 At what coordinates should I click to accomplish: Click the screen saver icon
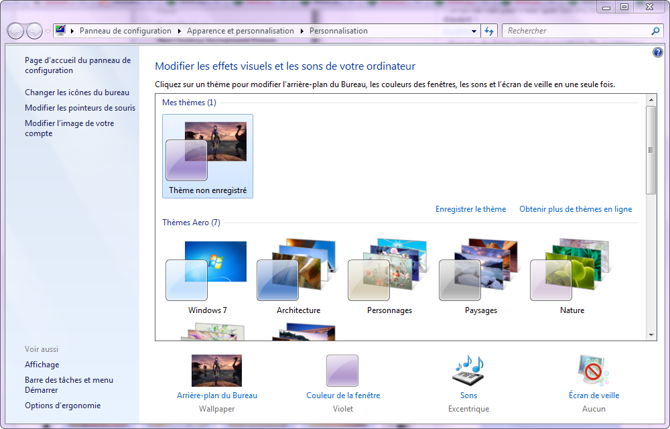pyautogui.click(x=594, y=371)
